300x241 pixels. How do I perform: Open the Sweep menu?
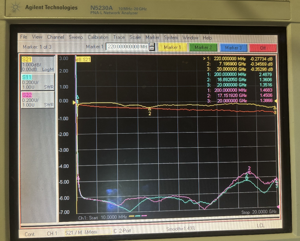tap(76, 37)
